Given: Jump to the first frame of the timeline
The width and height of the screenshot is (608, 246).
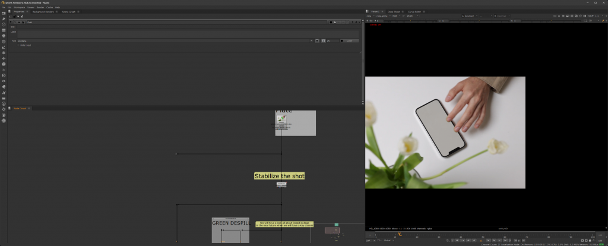Looking at the screenshot, I should tap(457, 241).
